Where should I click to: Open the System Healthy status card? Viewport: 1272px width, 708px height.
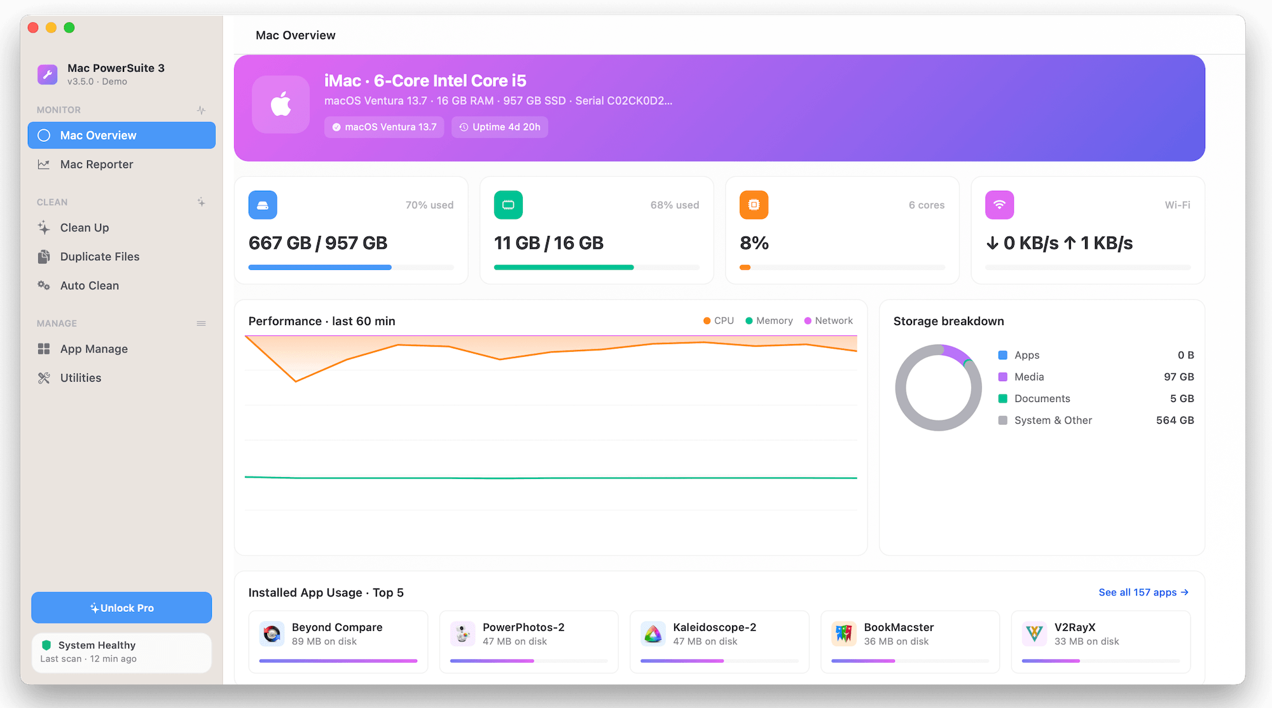(x=121, y=652)
